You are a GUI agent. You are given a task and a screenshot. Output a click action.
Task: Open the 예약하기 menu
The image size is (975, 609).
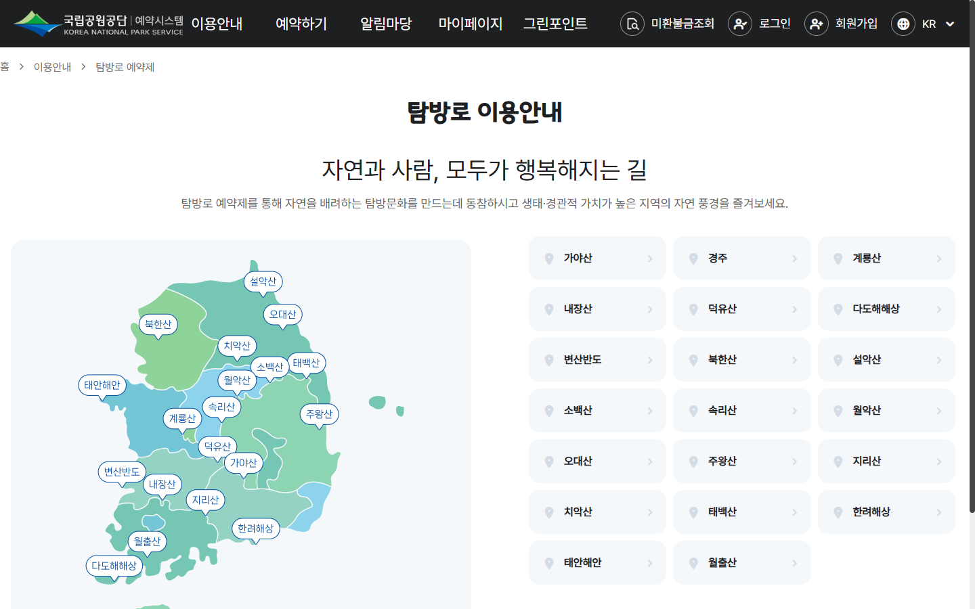click(x=301, y=24)
